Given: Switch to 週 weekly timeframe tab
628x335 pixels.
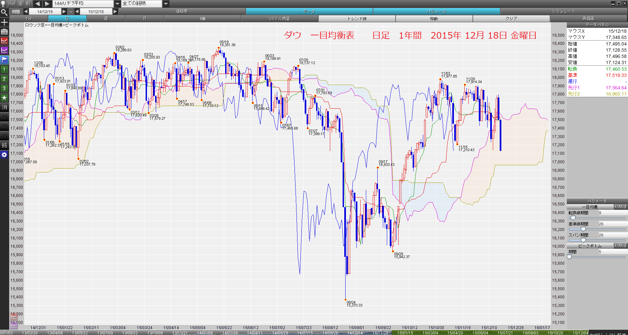Looking at the screenshot, I should pos(106,19).
